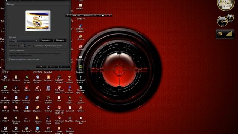Toggle the show logon screen checkbox
238x134 pixels.
pyautogui.click(x=34, y=45)
